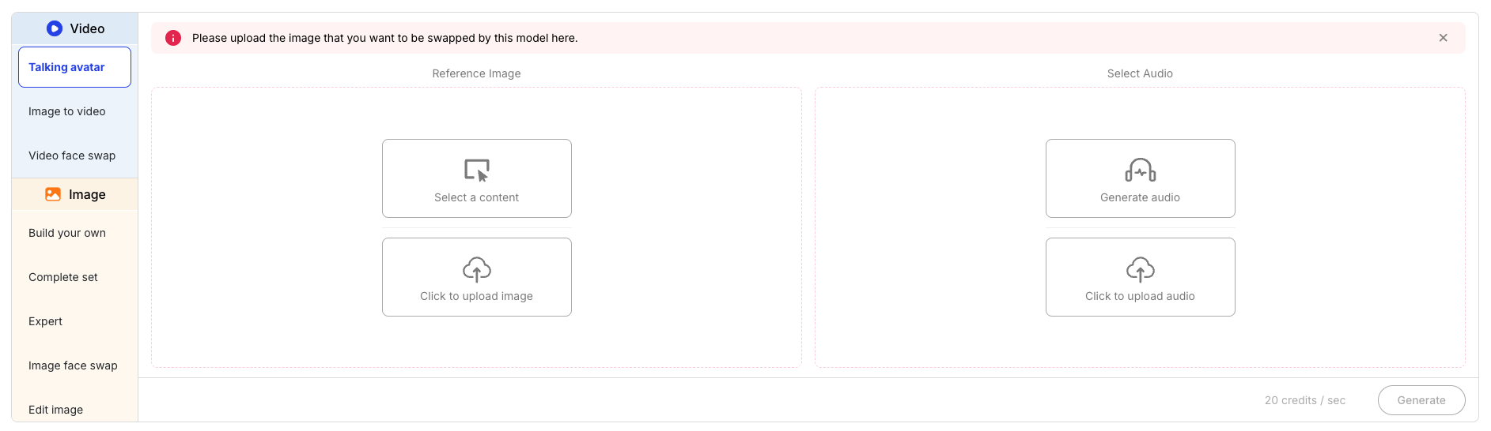The height and width of the screenshot is (431, 1491).
Task: Open the Talking avatar tab
Action: coord(74,67)
